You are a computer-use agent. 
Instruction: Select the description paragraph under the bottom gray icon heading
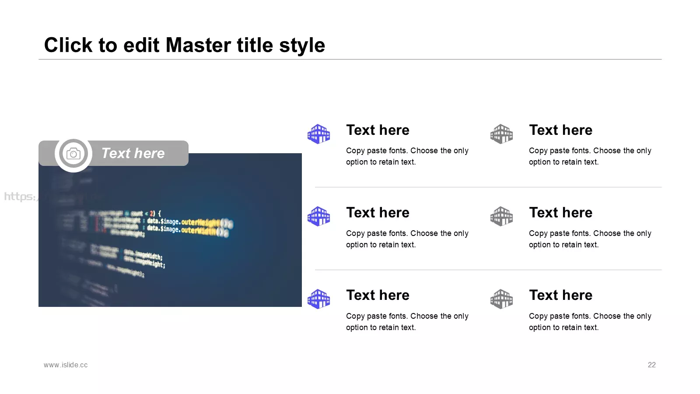point(590,322)
